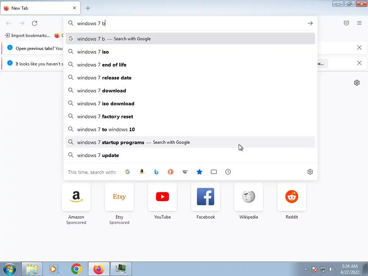Open Windows Explorer from taskbar
This screenshot has width=368, height=276.
tap(32, 269)
